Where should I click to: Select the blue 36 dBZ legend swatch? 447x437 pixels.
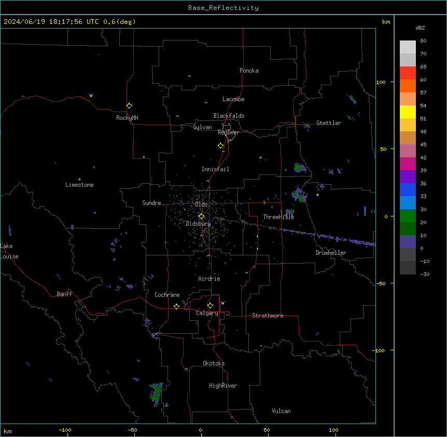[408, 189]
